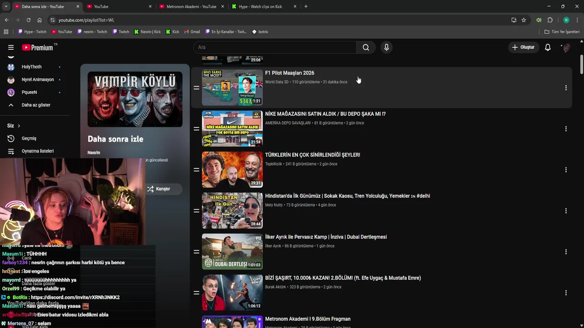Grab reorder handle of NİKE MAĞAZASINI SATIN ALDIK row

click(196, 128)
